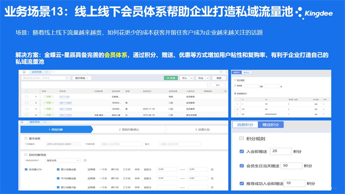Click the birthday points field showing 50
The width and height of the screenshot is (345, 194).
point(291,166)
